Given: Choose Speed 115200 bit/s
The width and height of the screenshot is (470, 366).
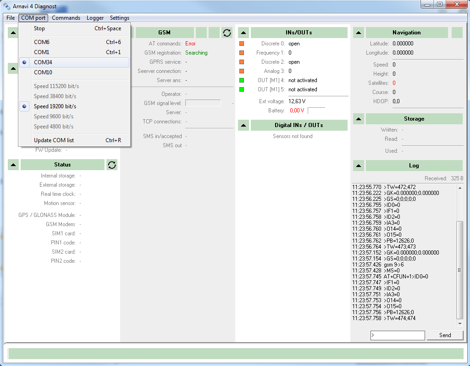Looking at the screenshot, I should coord(74,86).
